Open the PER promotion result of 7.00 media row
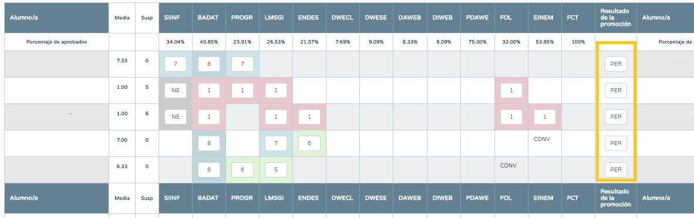 616,143
